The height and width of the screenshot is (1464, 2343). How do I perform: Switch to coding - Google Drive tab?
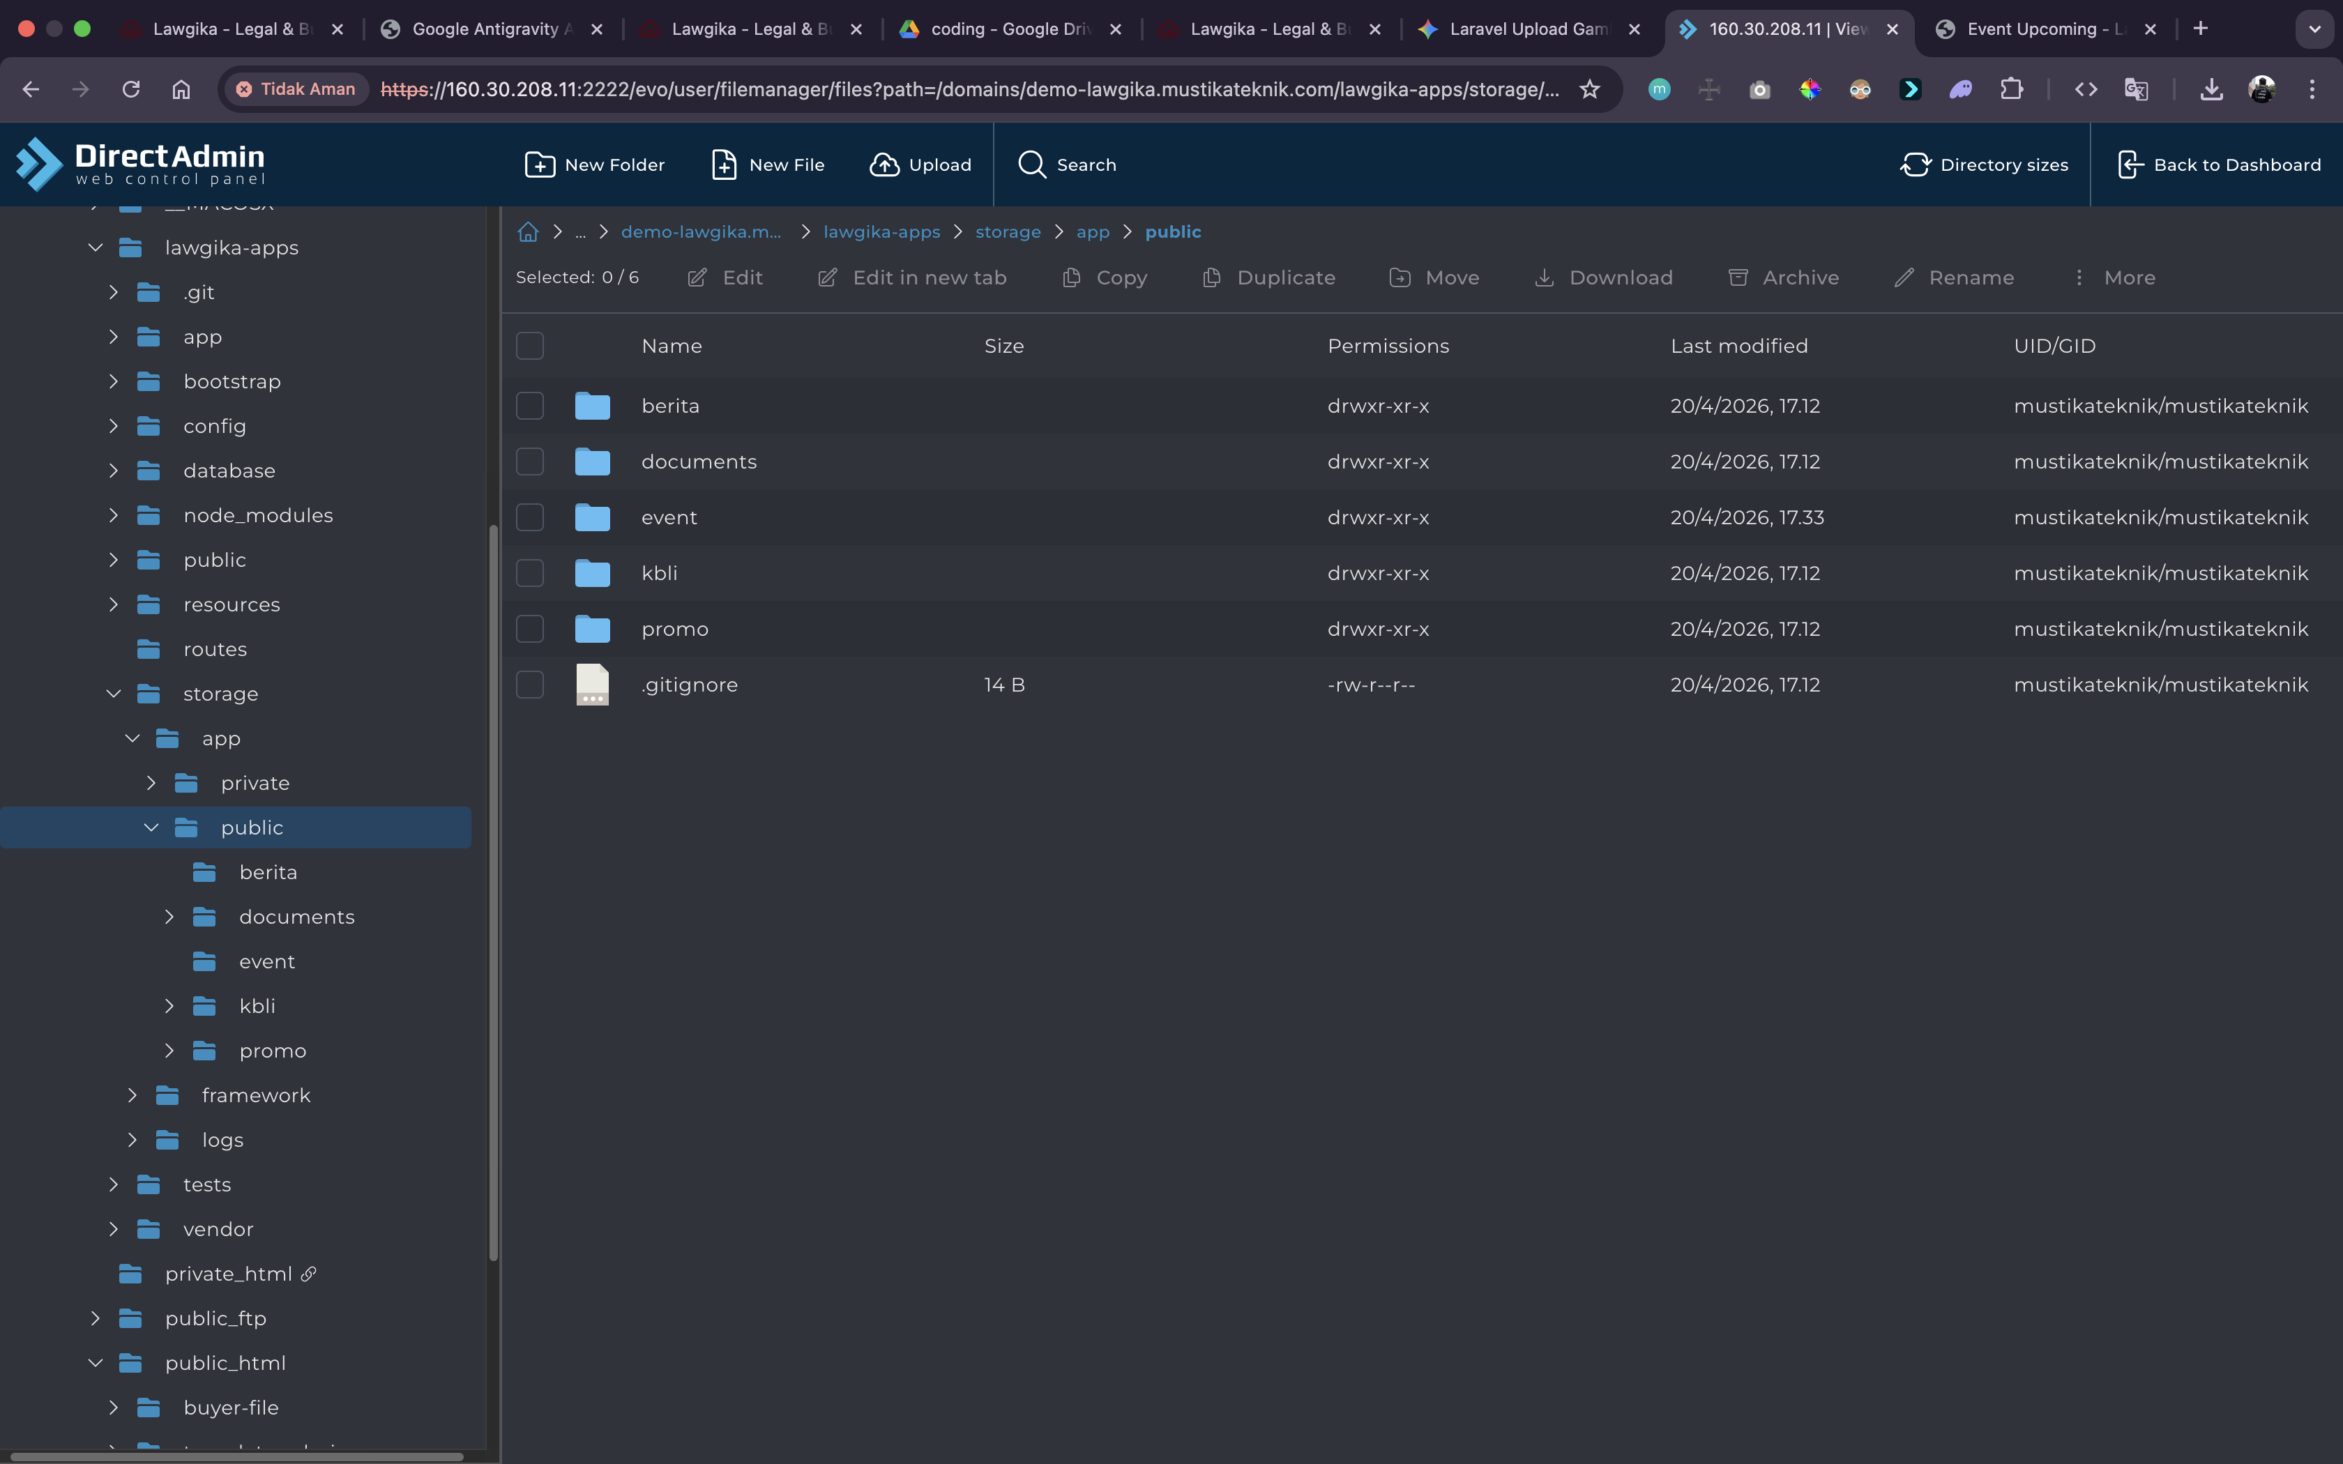(x=1007, y=29)
